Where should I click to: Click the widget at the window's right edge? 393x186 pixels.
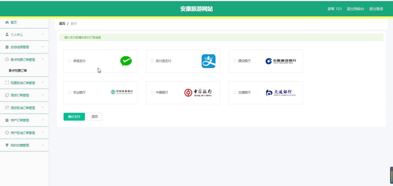(x=392, y=175)
